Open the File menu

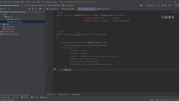2,2
